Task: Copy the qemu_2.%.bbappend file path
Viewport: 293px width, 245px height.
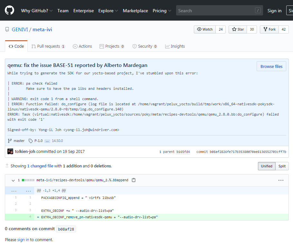Action: click(134, 180)
